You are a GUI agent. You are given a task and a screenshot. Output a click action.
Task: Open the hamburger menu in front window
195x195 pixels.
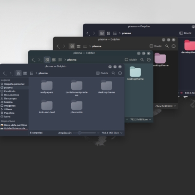[x=120, y=73]
